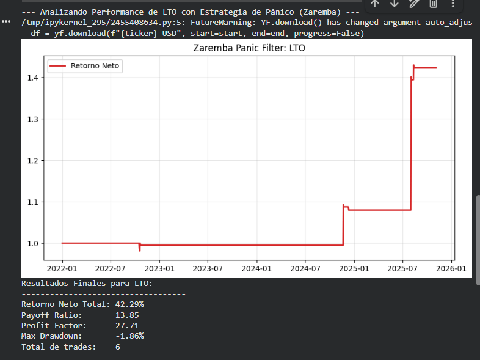Click the chart title 'Zaremba Panic Filter: LTO'
Viewport: 480px width, 360px height.
249,48
